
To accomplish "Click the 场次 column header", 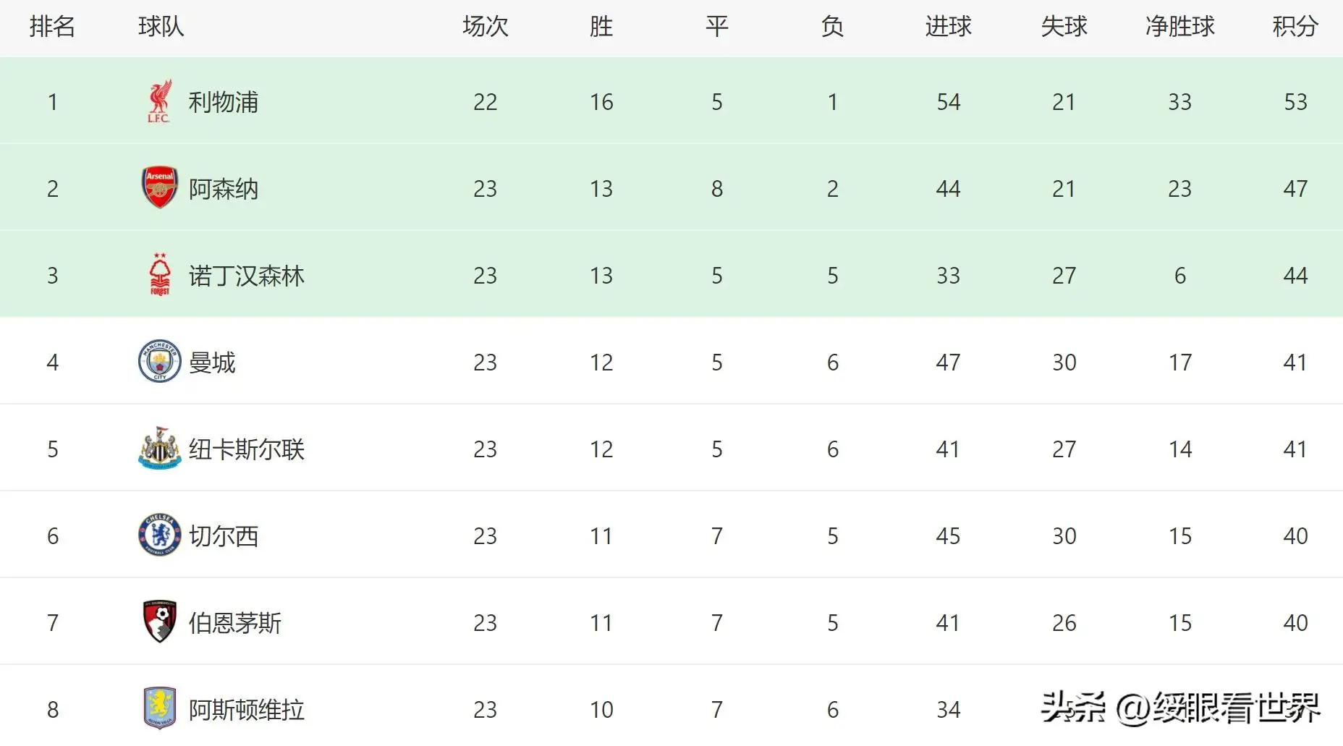I will 485,27.
